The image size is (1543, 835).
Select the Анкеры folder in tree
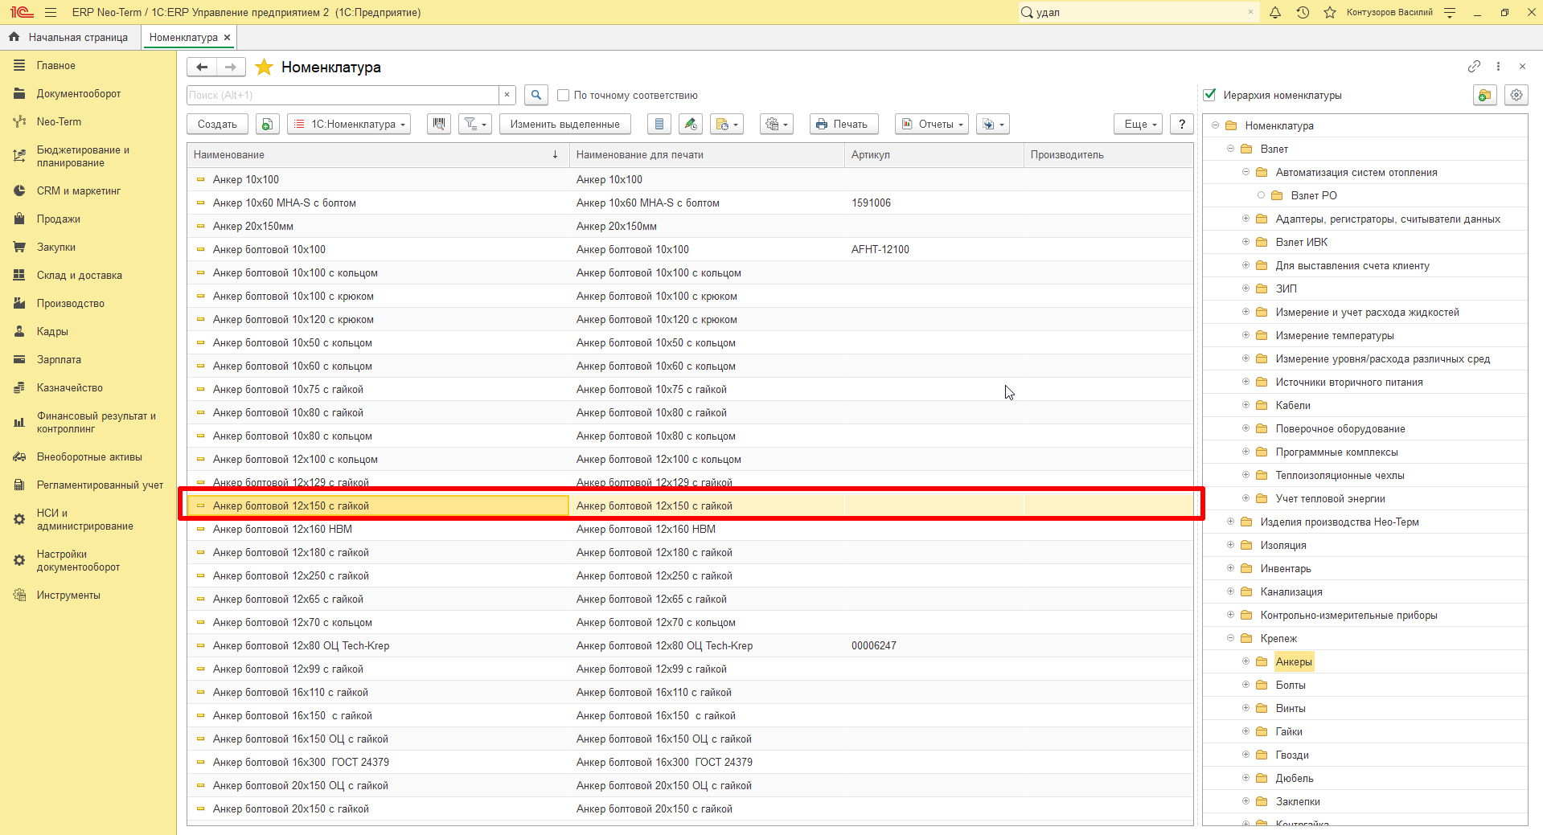click(x=1294, y=661)
